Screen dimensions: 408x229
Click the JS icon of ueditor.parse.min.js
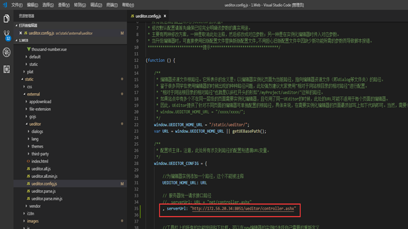[x=28, y=199]
